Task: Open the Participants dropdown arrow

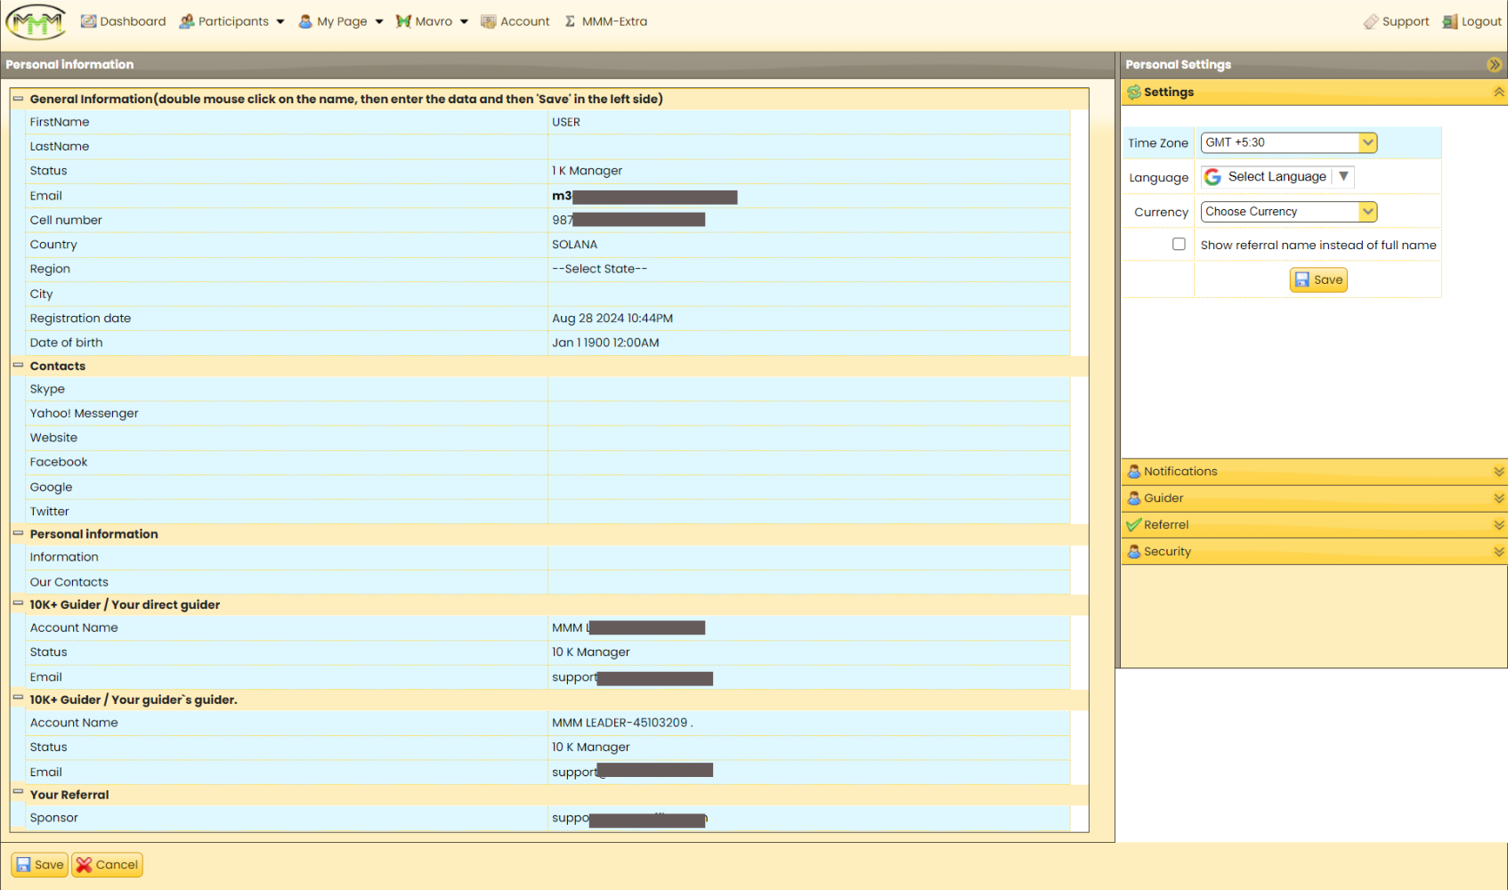Action: (x=280, y=22)
